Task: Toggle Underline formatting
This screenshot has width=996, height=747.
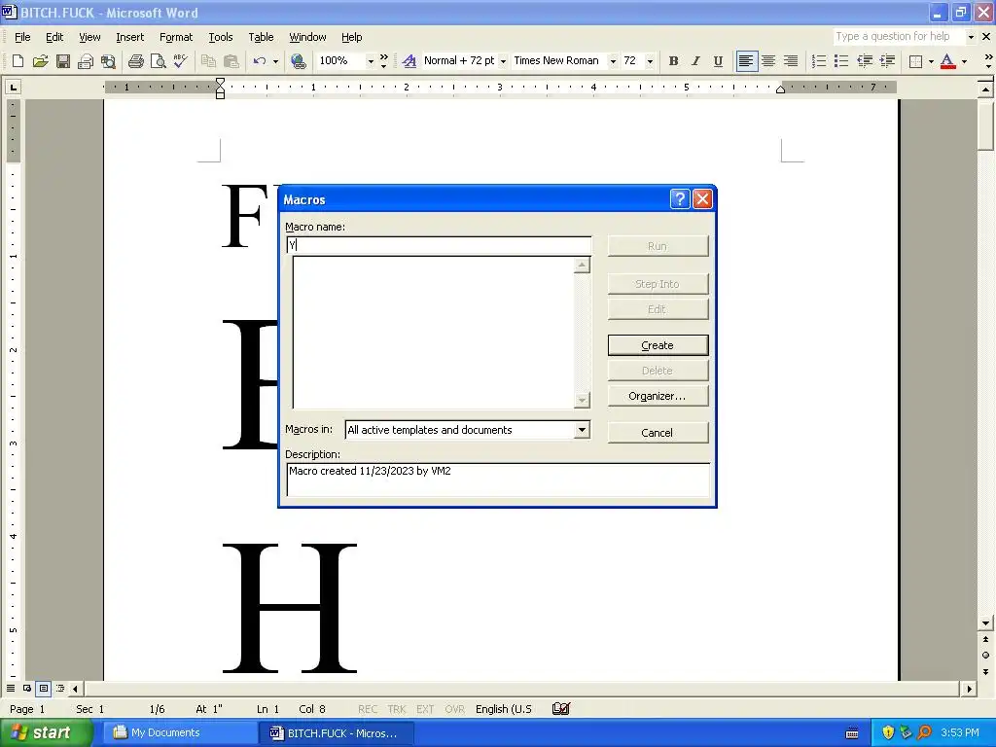Action: pos(718,61)
